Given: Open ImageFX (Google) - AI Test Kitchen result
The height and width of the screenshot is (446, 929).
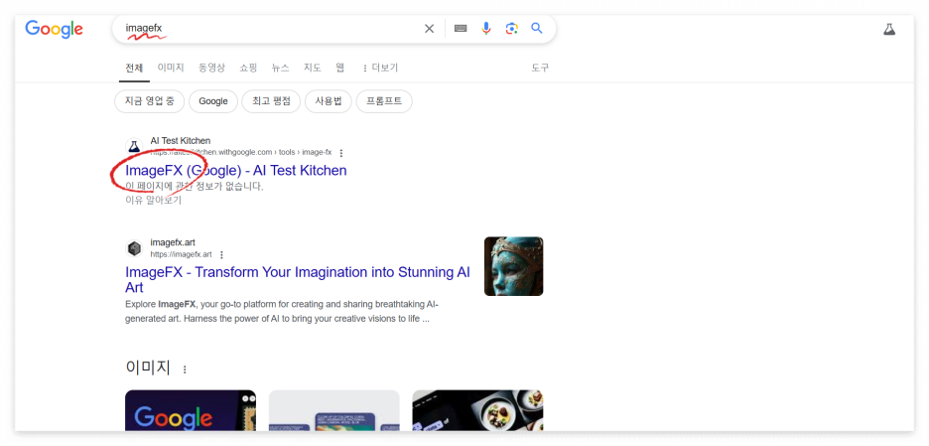Looking at the screenshot, I should coord(236,171).
